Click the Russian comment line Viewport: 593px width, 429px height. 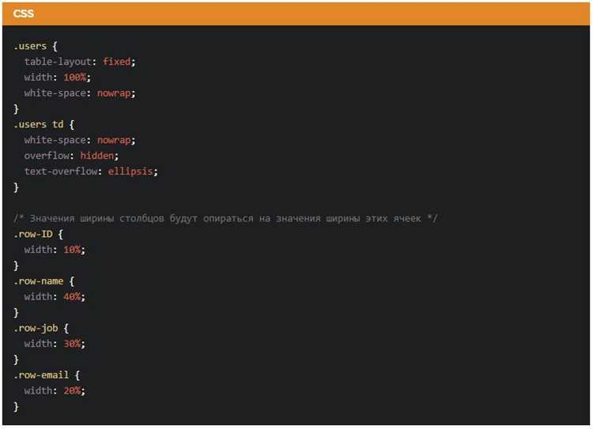[x=225, y=219]
